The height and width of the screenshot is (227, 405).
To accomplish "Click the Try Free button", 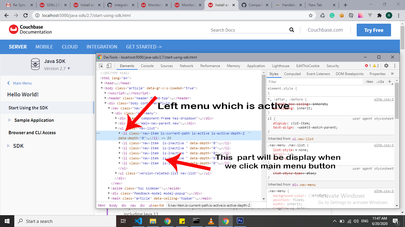I will (374, 30).
